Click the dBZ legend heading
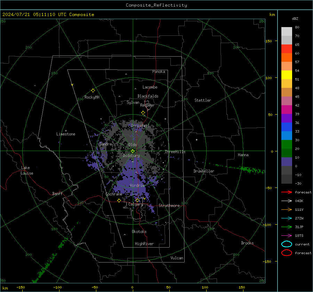313x292 pixels. 295,19
